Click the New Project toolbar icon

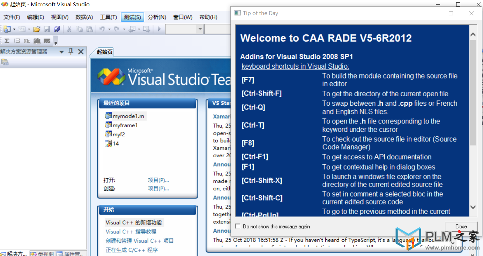[x=7, y=29]
